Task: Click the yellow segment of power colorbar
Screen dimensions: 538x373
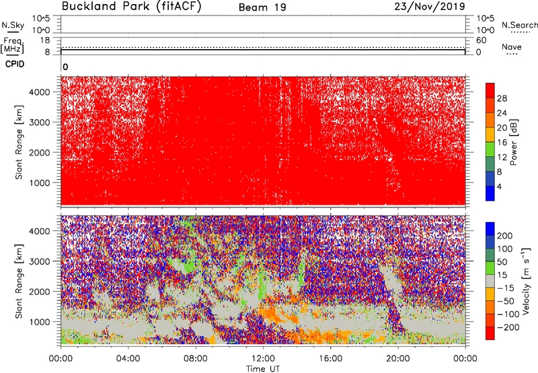Action: 490,135
